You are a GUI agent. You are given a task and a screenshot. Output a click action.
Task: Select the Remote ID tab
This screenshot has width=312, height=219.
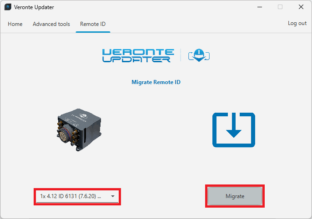pos(93,24)
